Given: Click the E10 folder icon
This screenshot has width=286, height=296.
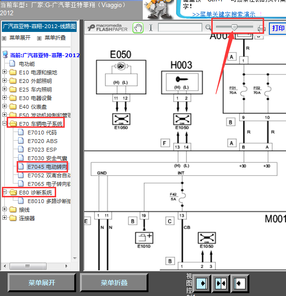Looking at the screenshot, I should tap(13, 72).
